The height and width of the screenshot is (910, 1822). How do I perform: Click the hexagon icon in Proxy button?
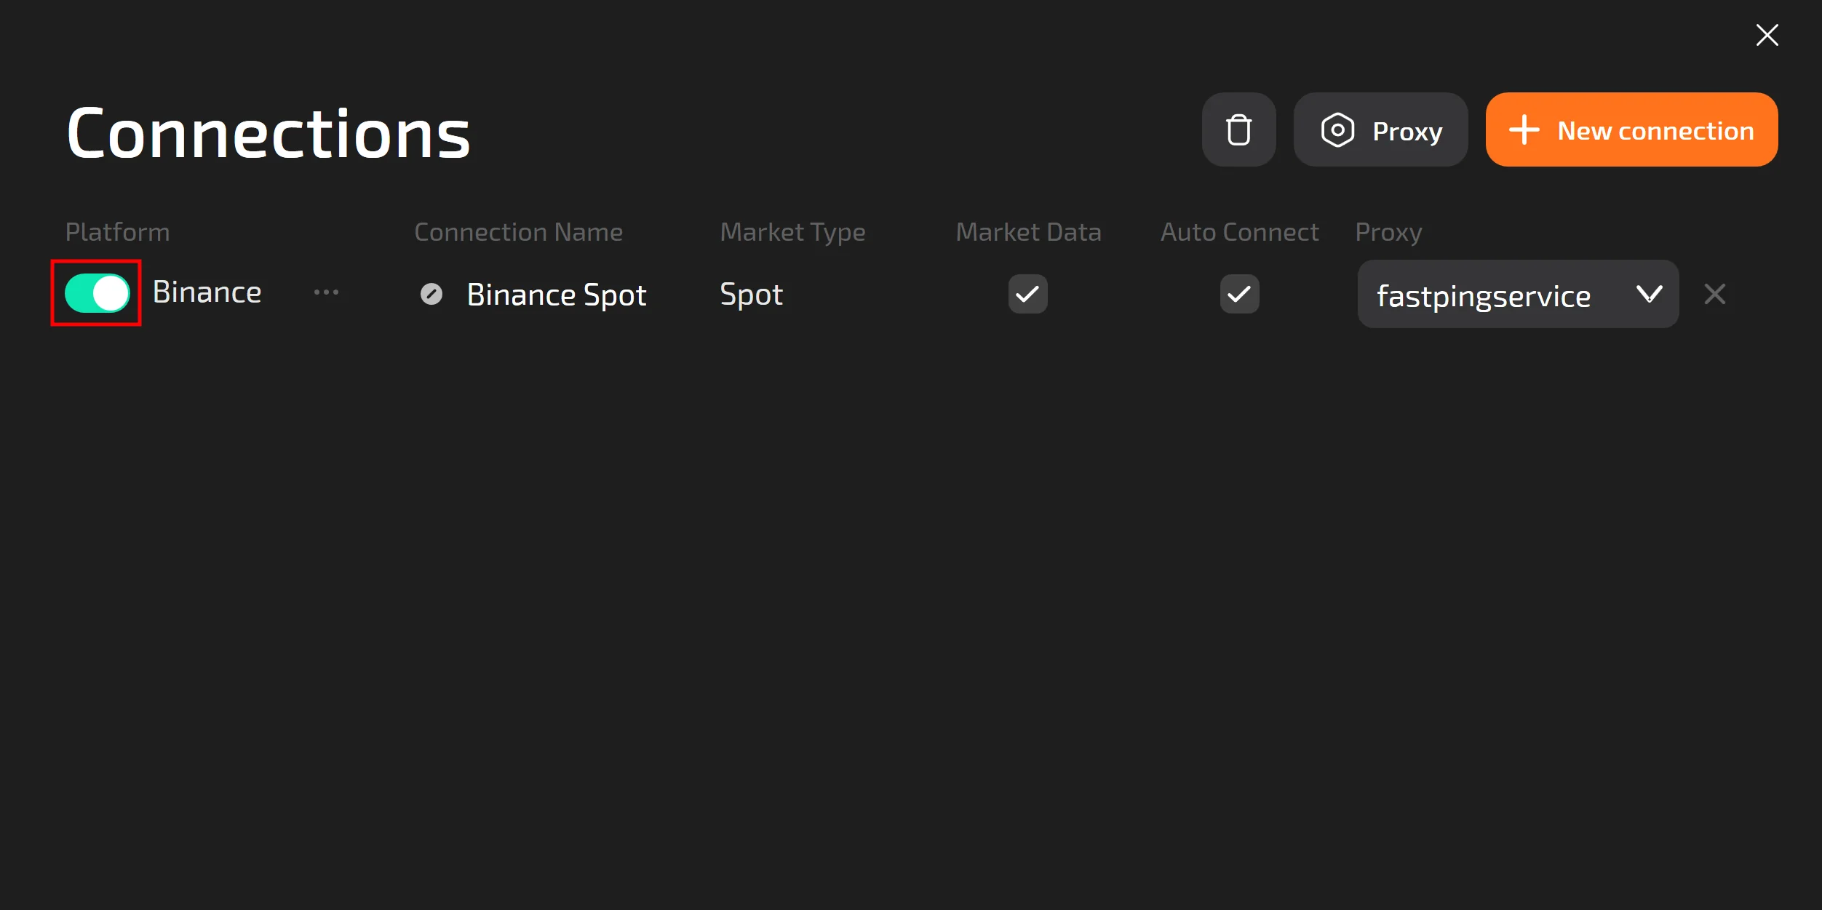coord(1337,130)
